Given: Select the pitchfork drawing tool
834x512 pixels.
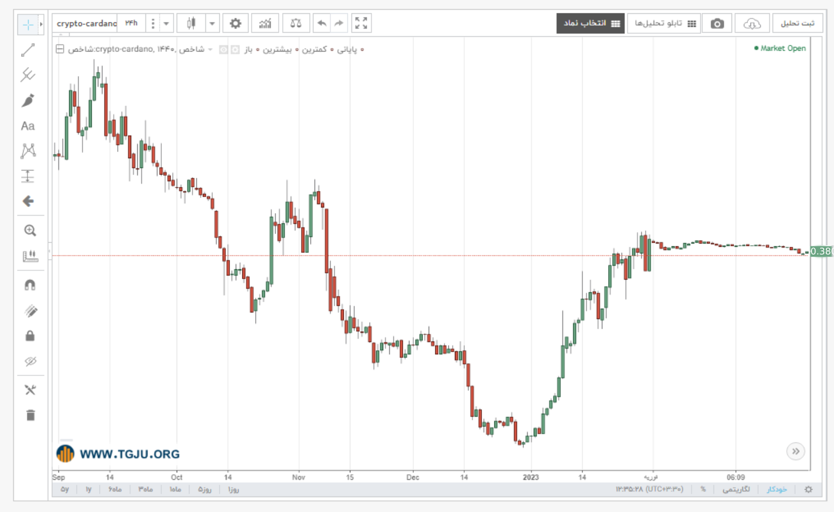Looking at the screenshot, I should point(28,75).
